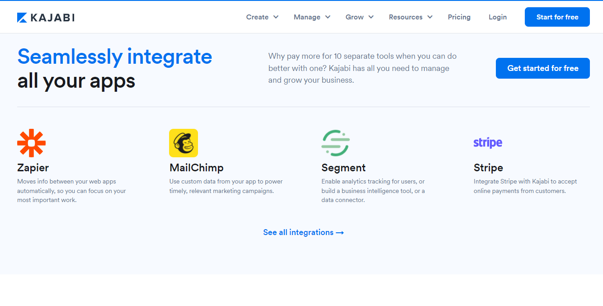Click the Start for free button
Screen dimensions: 603x306
tap(557, 17)
